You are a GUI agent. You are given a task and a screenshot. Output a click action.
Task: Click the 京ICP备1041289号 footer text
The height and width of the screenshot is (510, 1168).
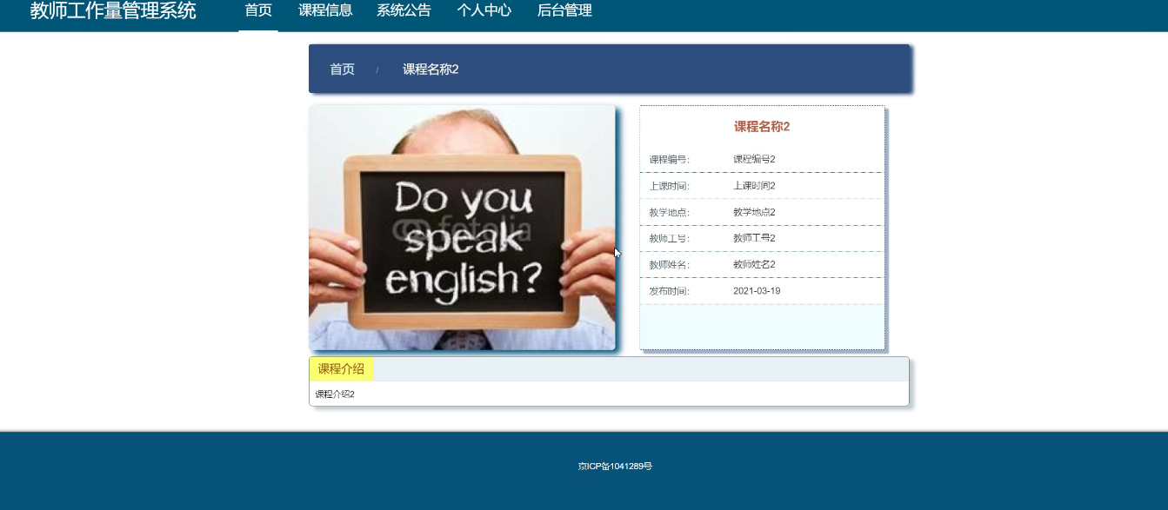(x=615, y=467)
